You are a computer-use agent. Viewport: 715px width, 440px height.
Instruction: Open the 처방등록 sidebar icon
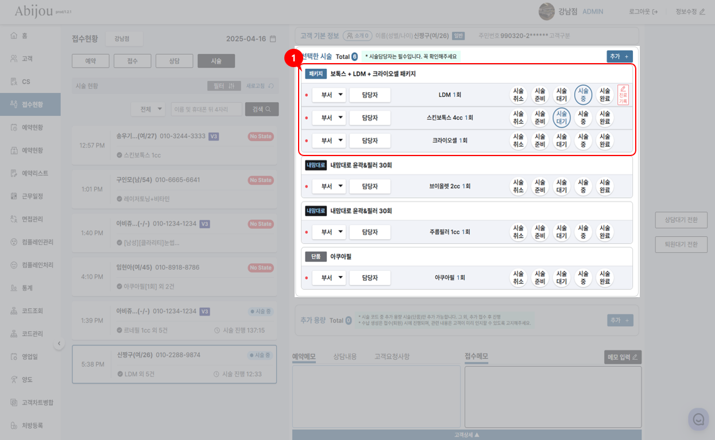tap(14, 426)
